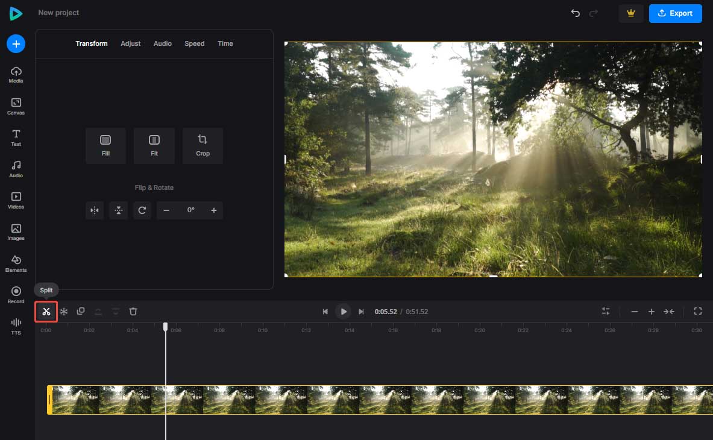
Task: Open the Audio tab in the properties panel
Action: coord(162,43)
